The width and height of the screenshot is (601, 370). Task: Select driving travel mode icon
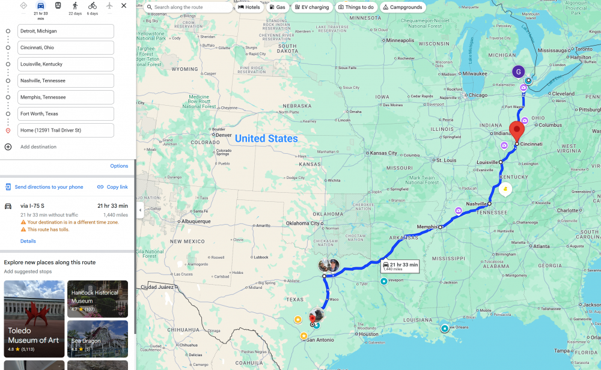pyautogui.click(x=40, y=6)
